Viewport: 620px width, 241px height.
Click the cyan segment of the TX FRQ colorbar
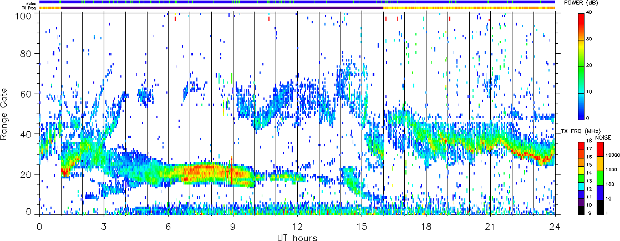[581, 185]
